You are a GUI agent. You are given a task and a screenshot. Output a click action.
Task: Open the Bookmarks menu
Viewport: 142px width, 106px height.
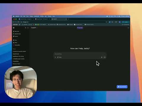pyautogui.click(x=37, y=16)
